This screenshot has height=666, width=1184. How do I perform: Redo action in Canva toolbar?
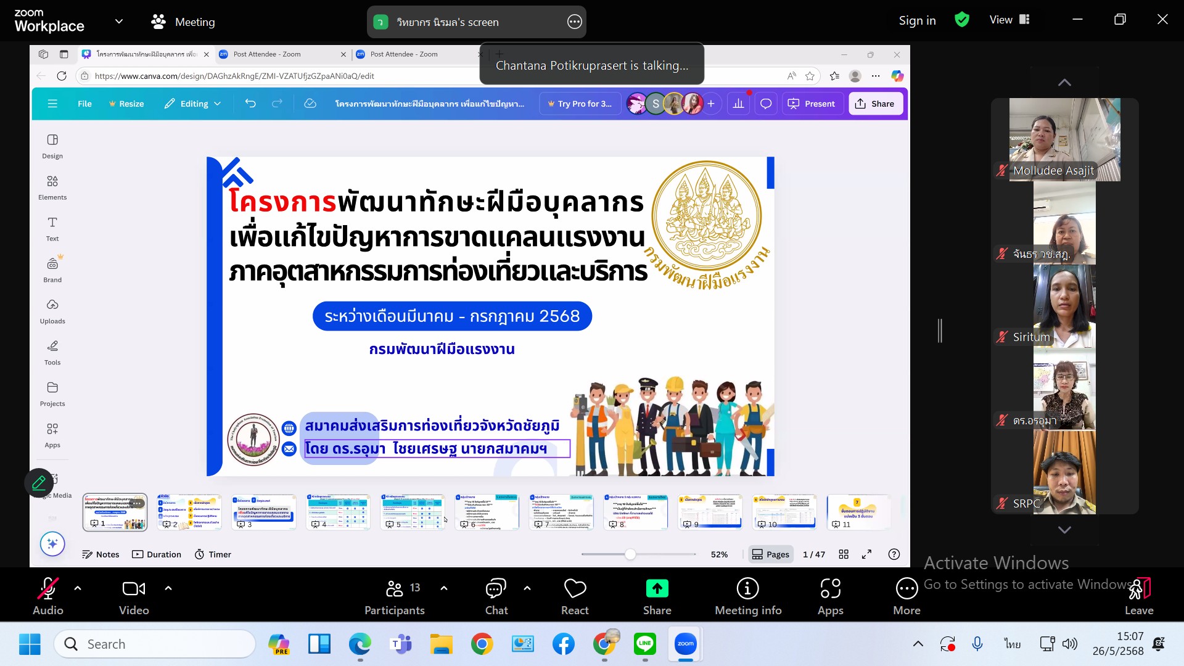[x=277, y=104]
